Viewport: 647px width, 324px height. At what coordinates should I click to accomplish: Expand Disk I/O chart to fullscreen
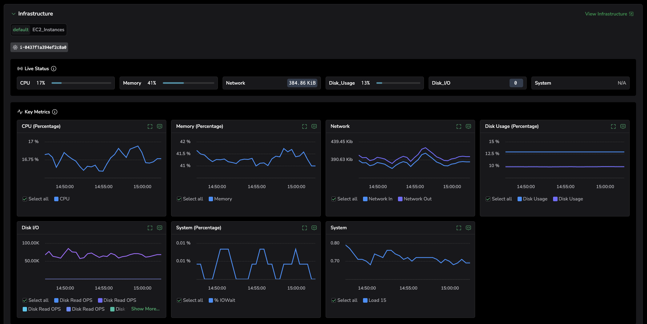coord(150,228)
